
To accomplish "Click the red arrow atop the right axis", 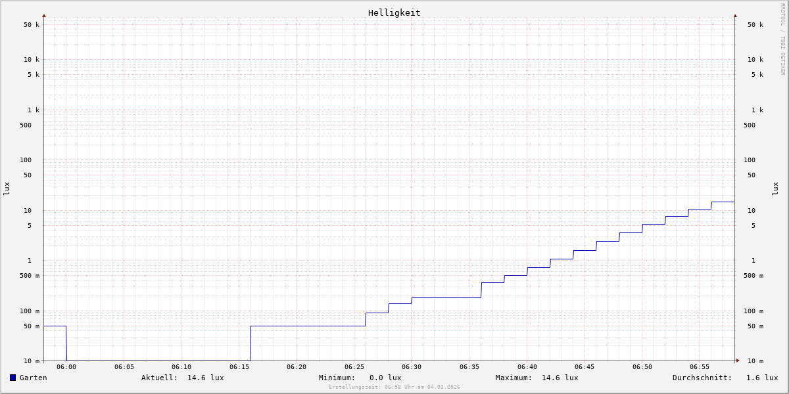I will 735,15.
